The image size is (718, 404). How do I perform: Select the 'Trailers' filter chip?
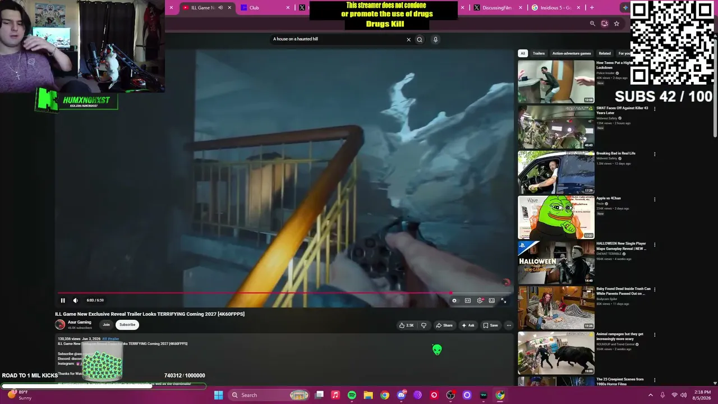click(x=538, y=53)
